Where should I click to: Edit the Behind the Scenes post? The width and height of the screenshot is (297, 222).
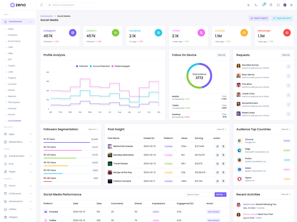point(218,147)
